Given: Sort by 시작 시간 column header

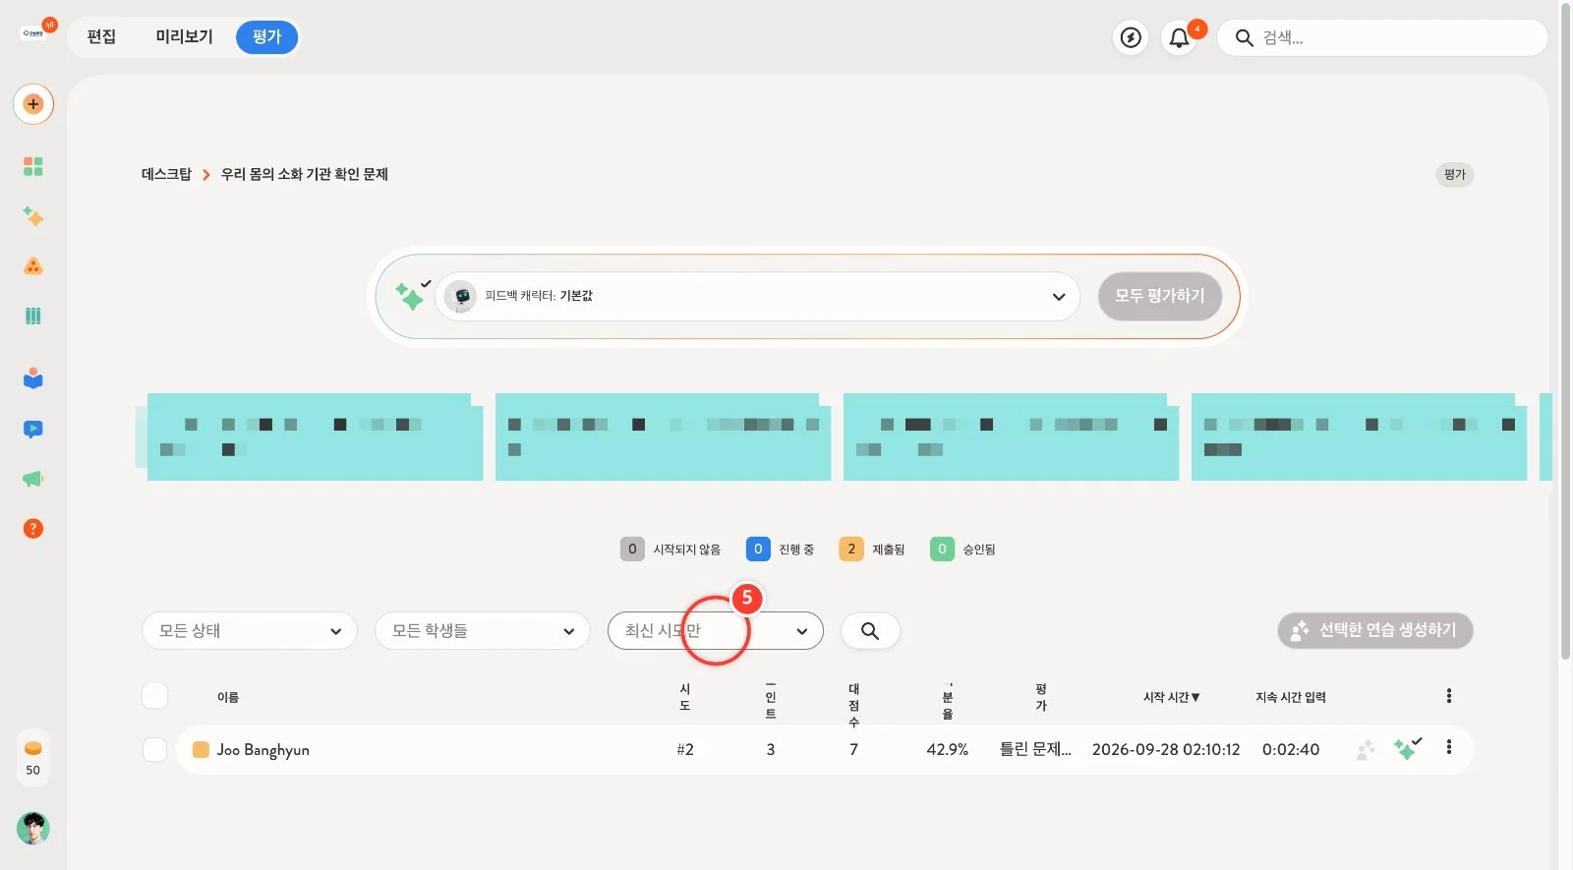Looking at the screenshot, I should [1171, 697].
